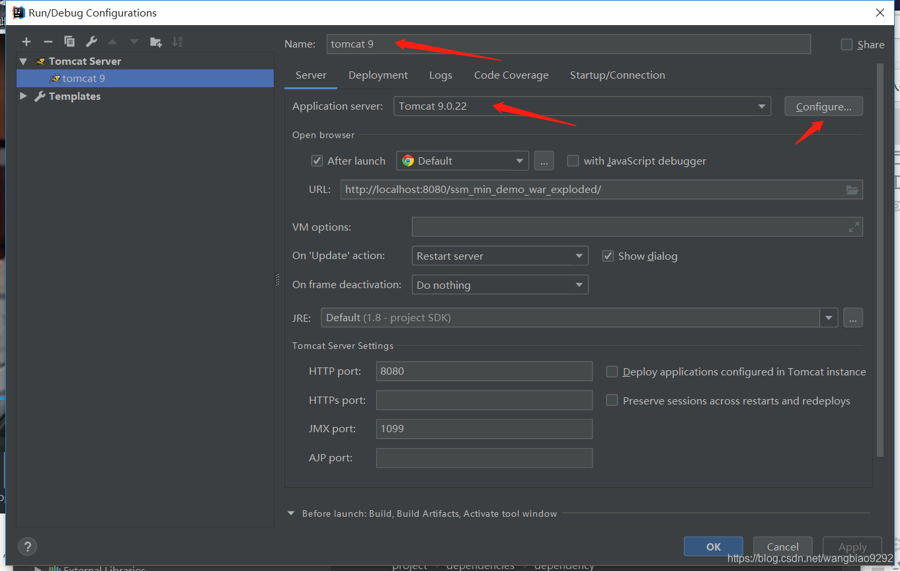Viewport: 900px width, 571px height.
Task: Open On frame deactivation dropdown
Action: point(499,285)
